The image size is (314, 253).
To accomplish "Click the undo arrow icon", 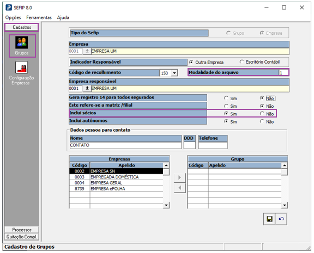I will [x=281, y=219].
